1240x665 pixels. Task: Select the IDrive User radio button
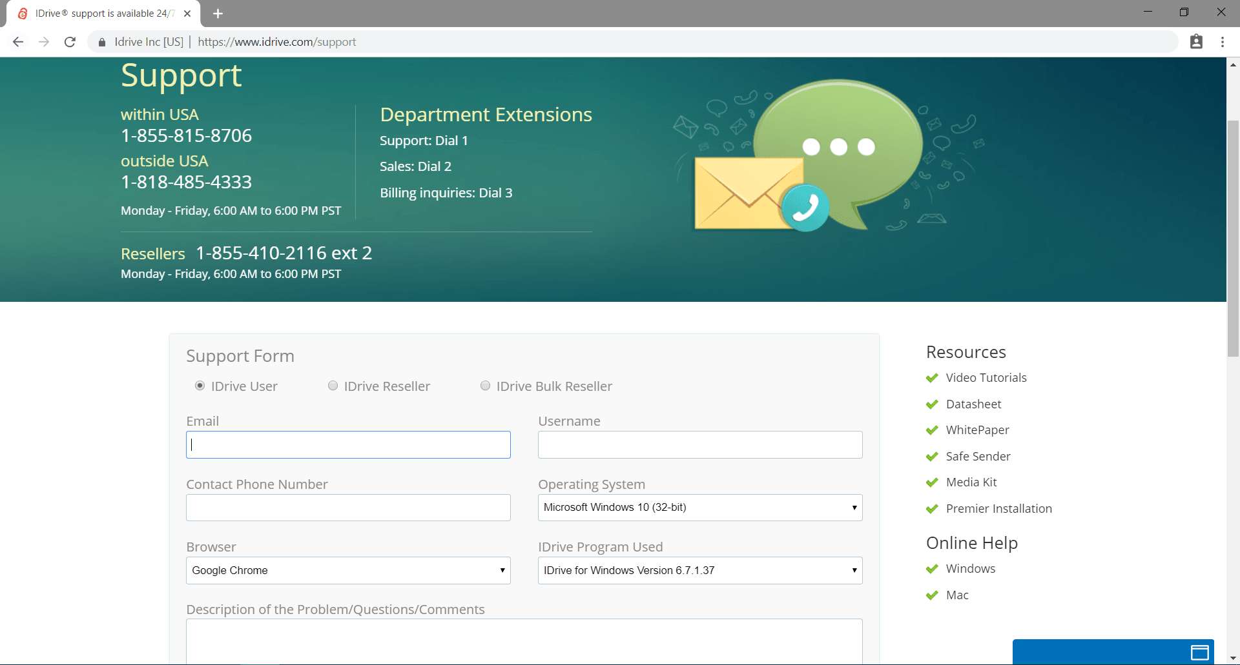[200, 386]
